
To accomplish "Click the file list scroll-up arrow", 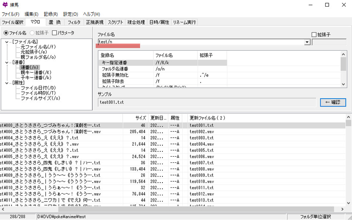I will 348,117.
